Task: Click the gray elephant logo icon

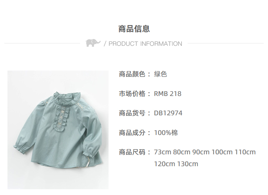Action: (93, 43)
